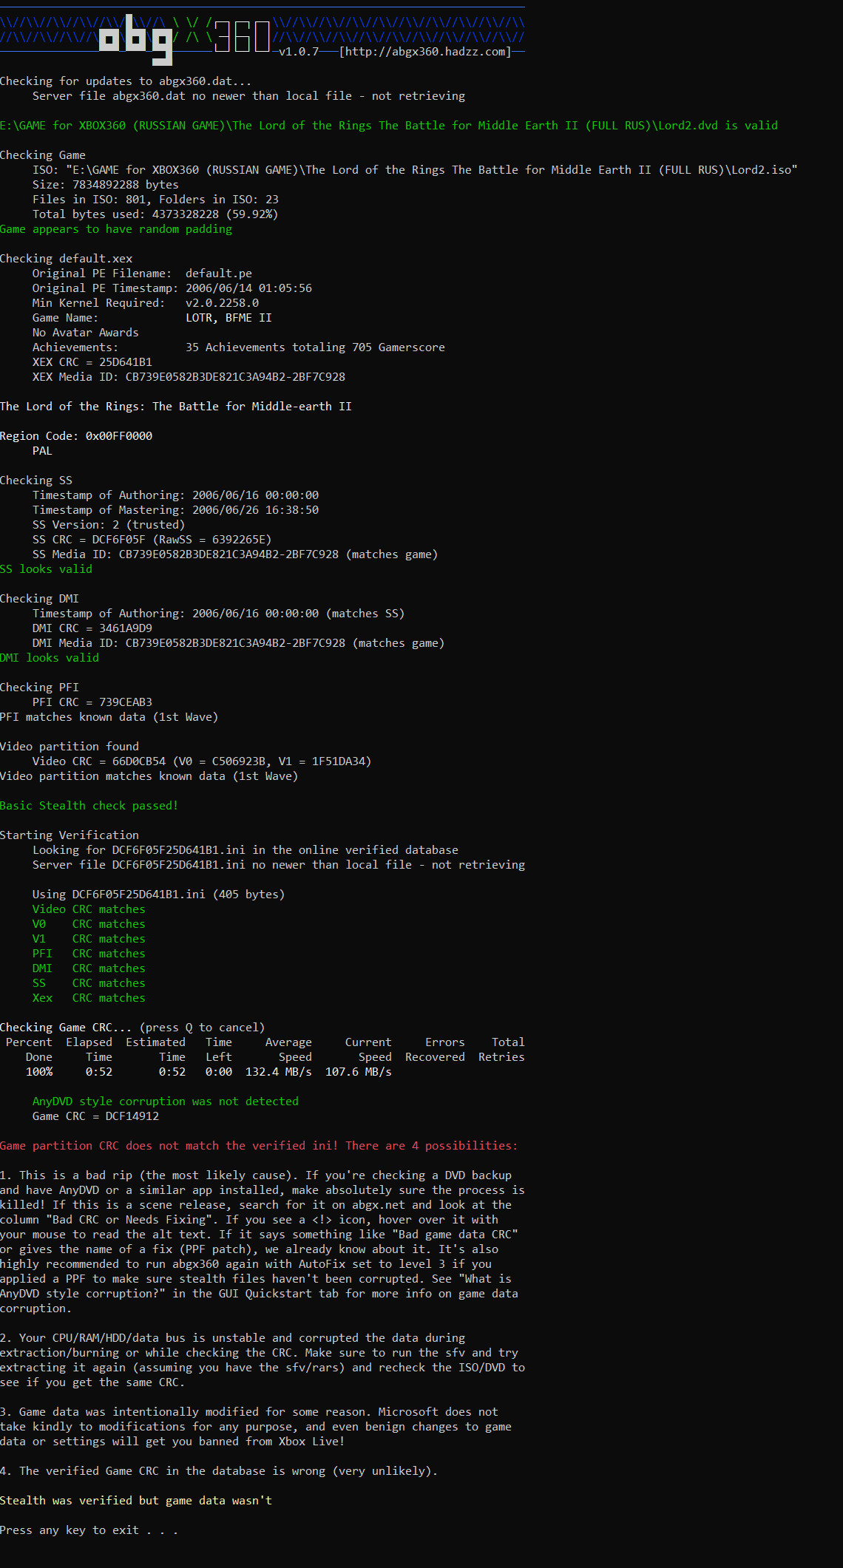Viewport: 843px width, 1568px height.
Task: Click the 'XEX Media ID' line
Action: (189, 377)
